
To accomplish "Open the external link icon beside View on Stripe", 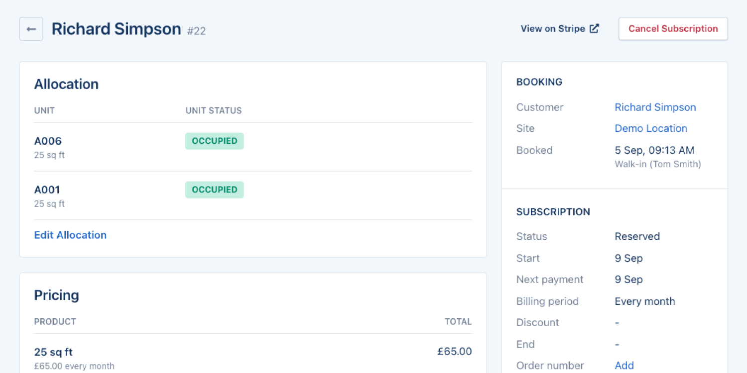I will [x=594, y=29].
